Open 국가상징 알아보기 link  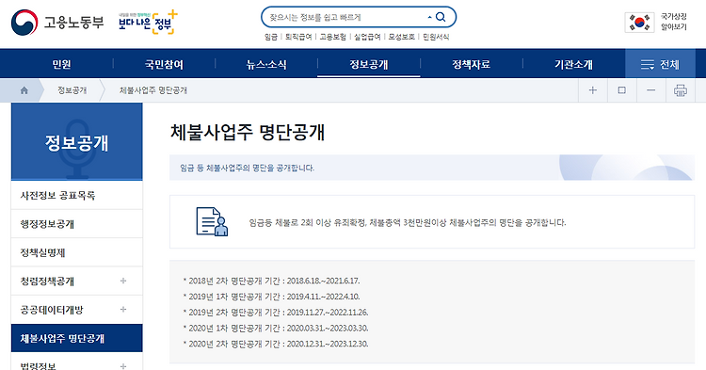click(674, 22)
